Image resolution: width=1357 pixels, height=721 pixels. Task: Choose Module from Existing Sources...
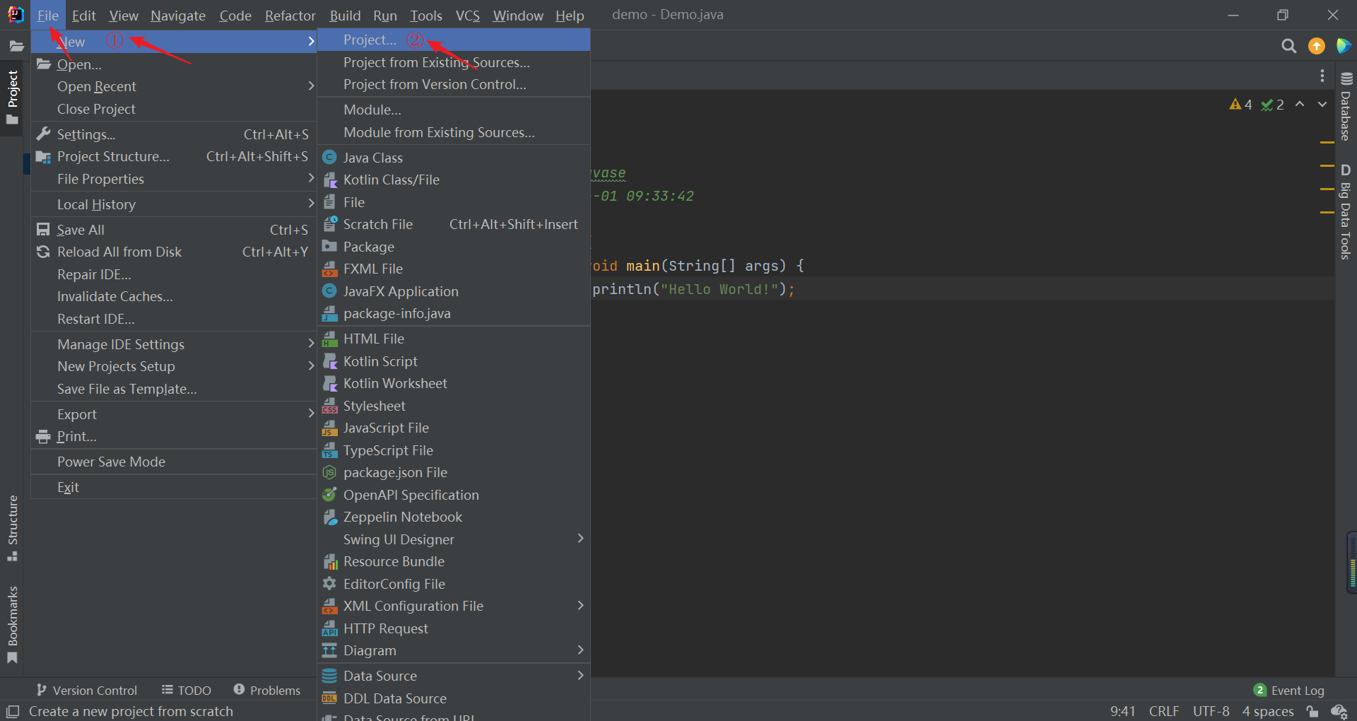point(454,132)
